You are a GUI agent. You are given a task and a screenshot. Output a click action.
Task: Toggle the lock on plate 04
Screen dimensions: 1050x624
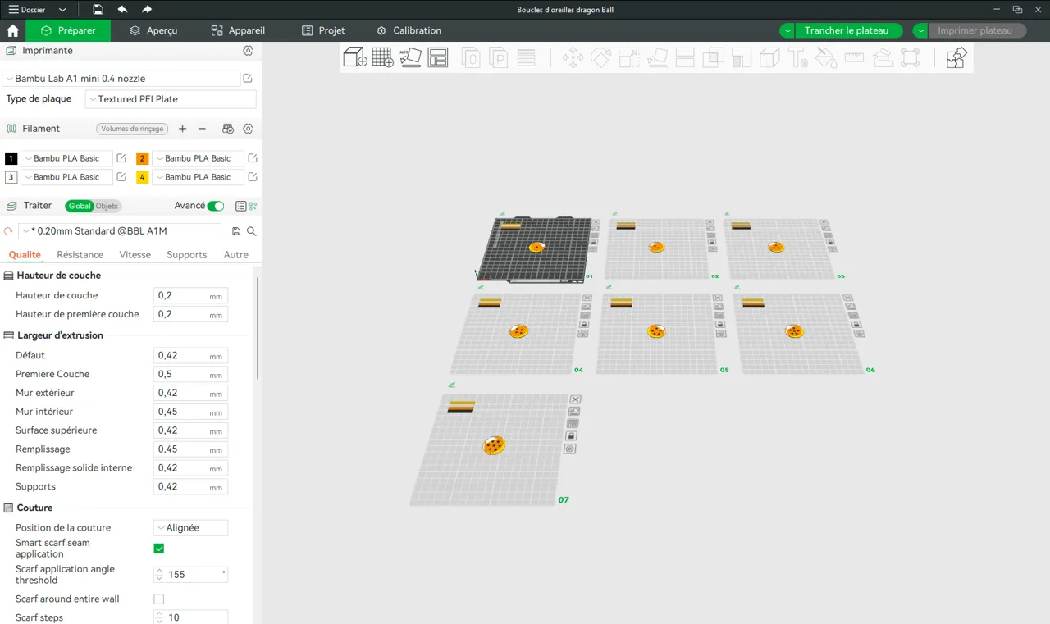coord(583,325)
